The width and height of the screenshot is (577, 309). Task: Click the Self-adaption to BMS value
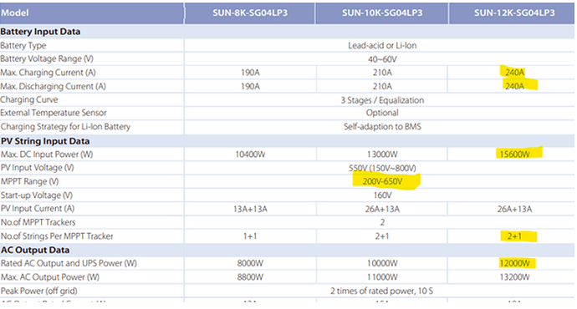tap(382, 127)
